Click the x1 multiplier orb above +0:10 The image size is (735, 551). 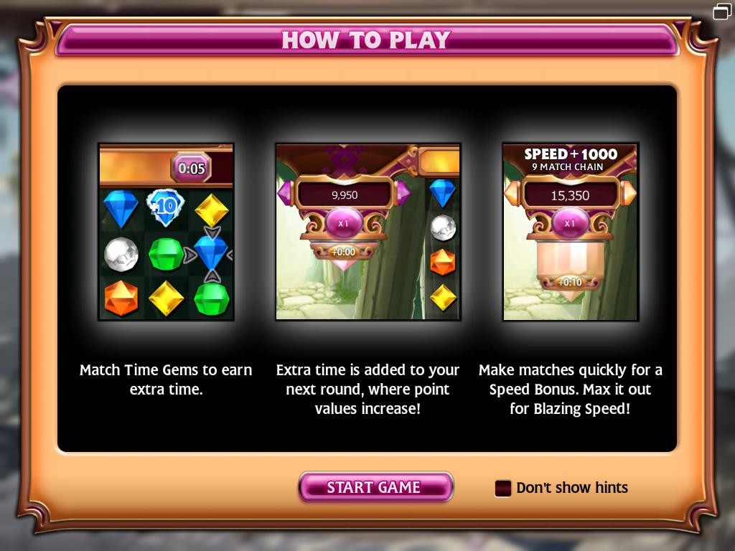click(570, 223)
